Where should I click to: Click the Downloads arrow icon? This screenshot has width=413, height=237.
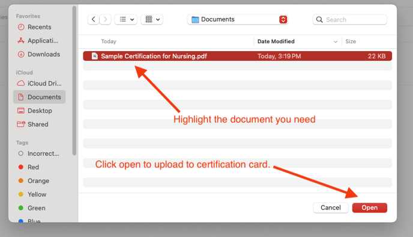click(21, 54)
